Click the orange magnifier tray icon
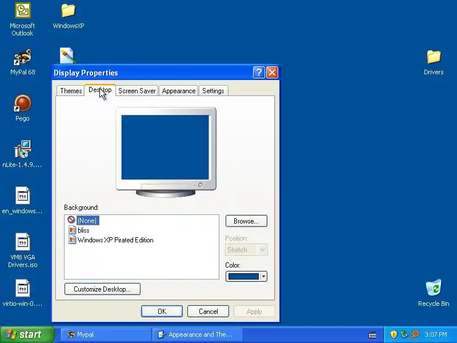 click(x=415, y=334)
